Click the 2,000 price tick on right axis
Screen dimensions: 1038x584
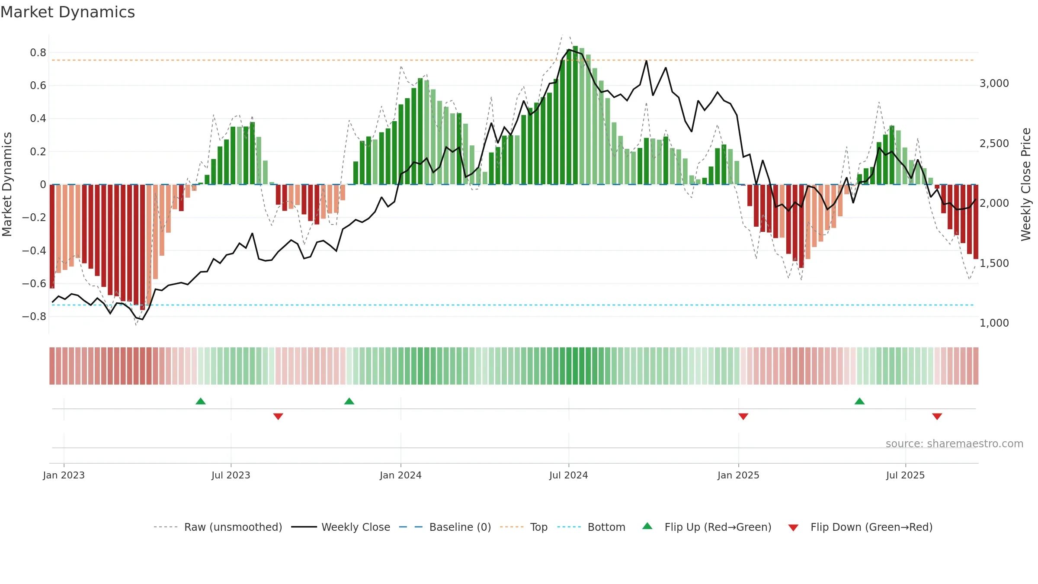[994, 203]
